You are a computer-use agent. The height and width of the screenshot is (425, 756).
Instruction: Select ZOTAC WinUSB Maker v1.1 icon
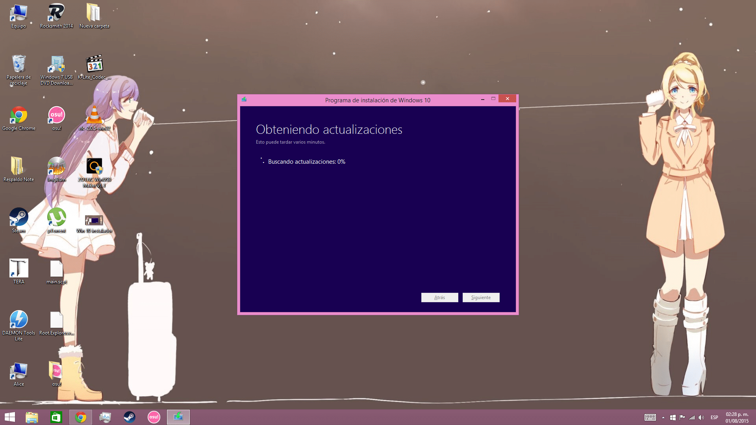94,172
